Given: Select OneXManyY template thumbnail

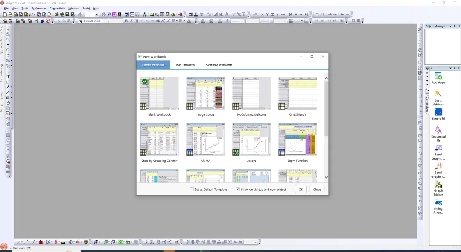Looking at the screenshot, I should [298, 94].
